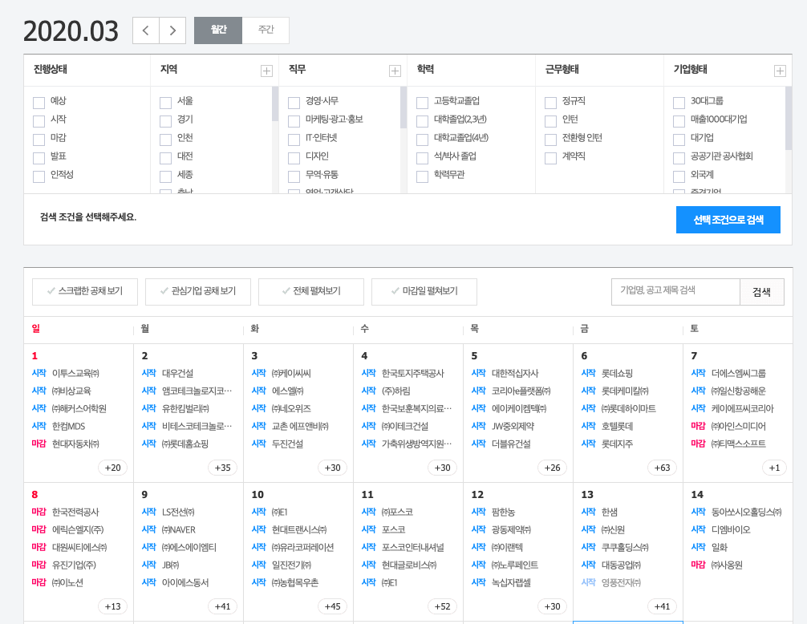
Task: Go to previous month arrow
Action: click(x=146, y=30)
